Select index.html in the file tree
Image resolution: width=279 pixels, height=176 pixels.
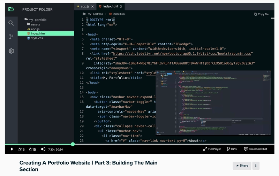click(46, 33)
